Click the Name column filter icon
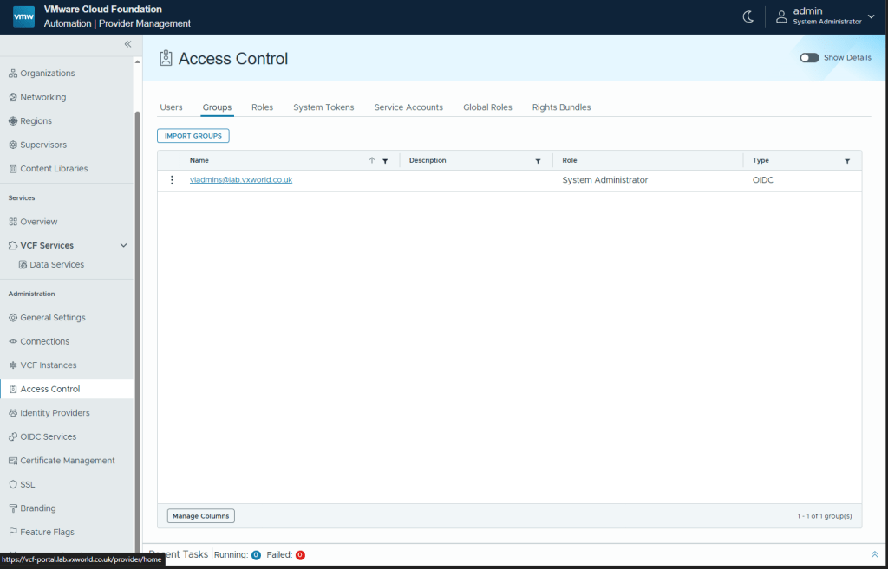 coord(385,161)
